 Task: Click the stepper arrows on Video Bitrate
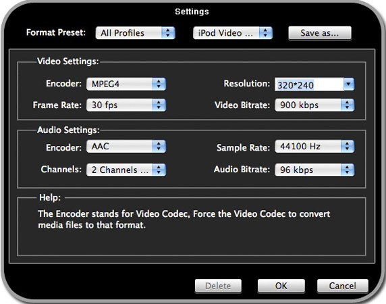tap(348, 105)
